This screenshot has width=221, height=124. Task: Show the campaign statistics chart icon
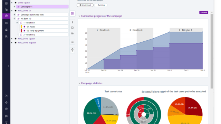click(72, 33)
